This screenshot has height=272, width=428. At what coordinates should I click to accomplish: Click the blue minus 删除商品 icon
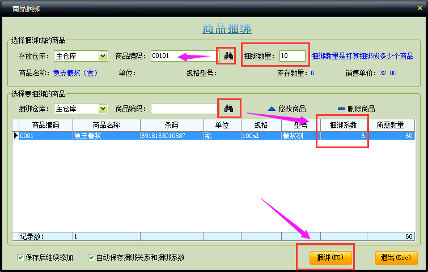341,109
